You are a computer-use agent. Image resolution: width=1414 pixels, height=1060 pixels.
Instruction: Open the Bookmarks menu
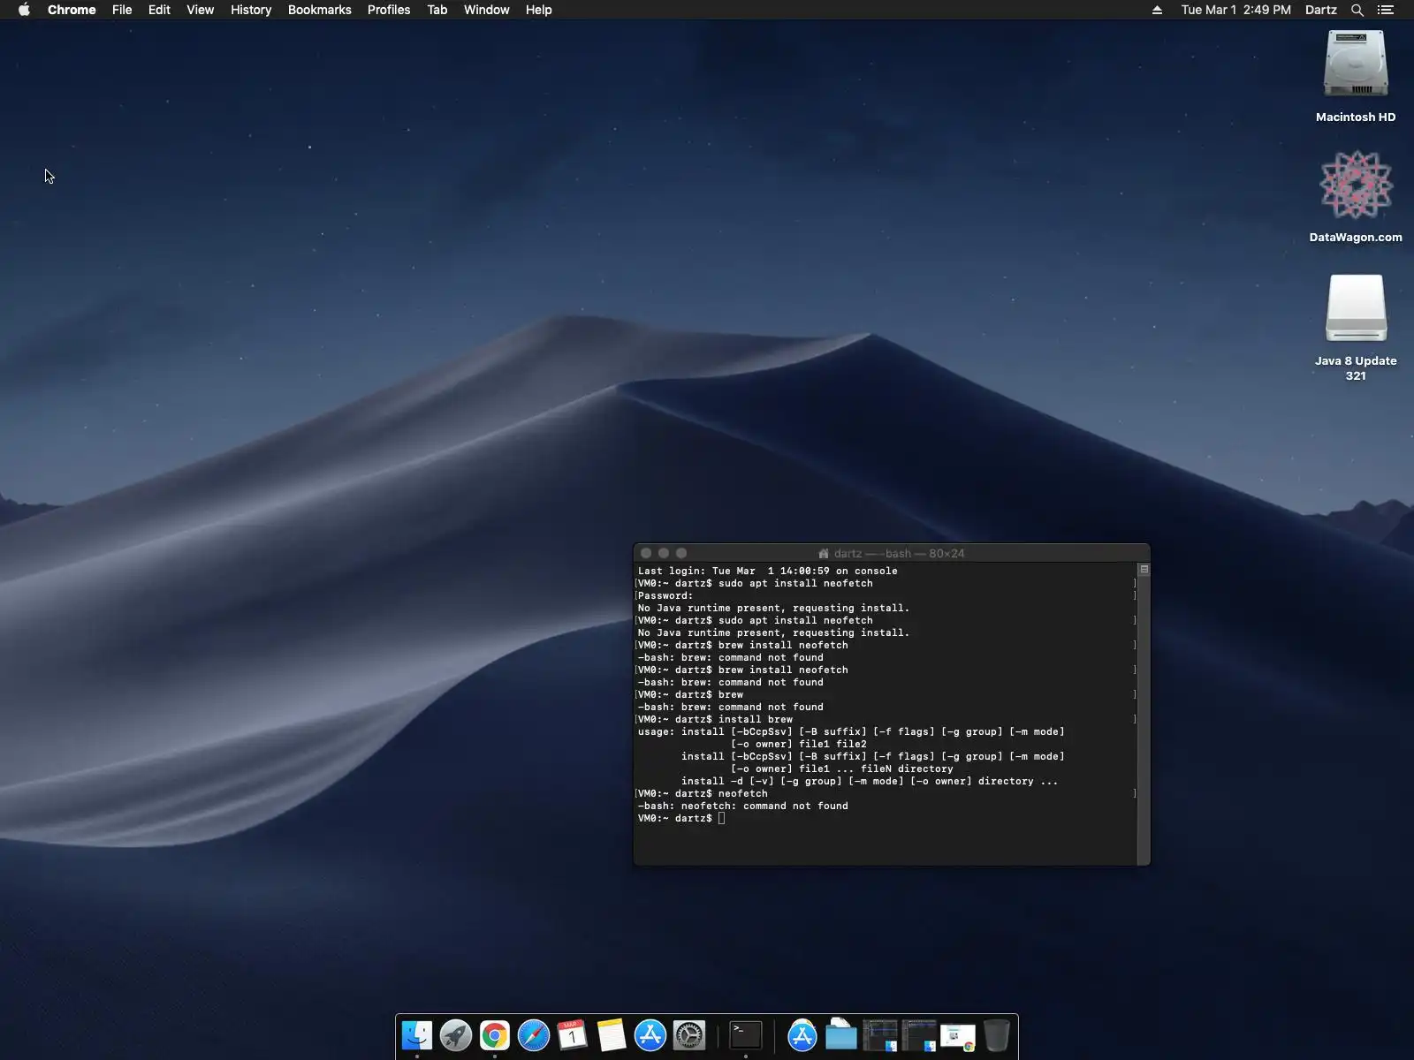point(319,10)
